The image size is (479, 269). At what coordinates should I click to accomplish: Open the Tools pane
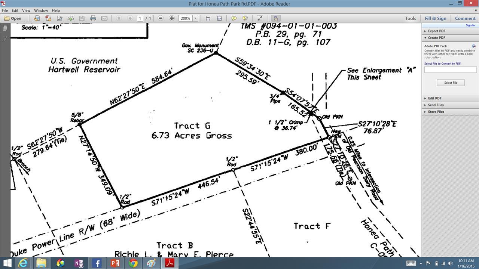click(411, 18)
